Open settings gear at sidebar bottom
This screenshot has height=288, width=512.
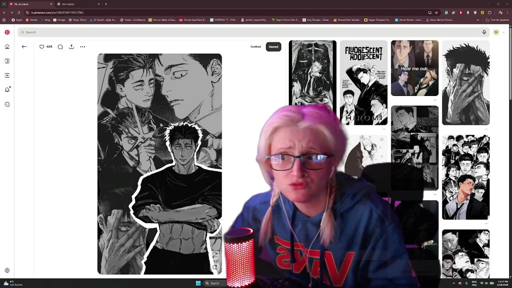coord(7,270)
